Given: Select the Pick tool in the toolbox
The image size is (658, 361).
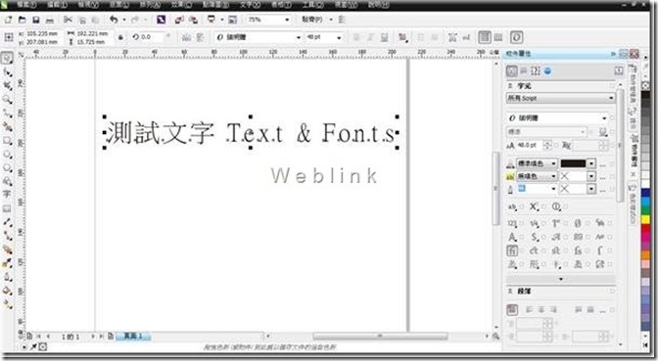Looking at the screenshot, I should [x=7, y=59].
